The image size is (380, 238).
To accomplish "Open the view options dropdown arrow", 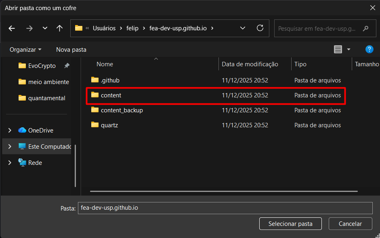I will [349, 49].
